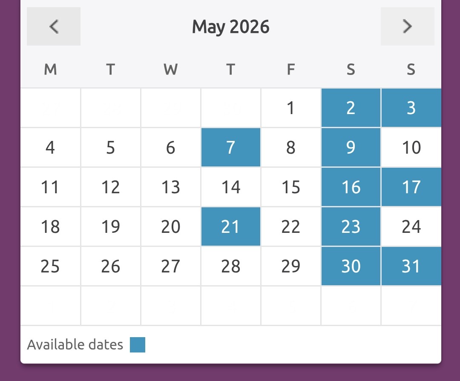Select available date May 3
The width and height of the screenshot is (460, 381).
tap(411, 108)
